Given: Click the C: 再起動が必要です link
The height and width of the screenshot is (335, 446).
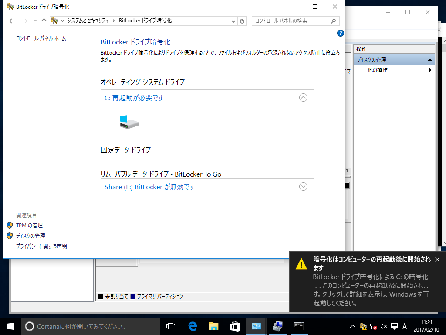Looking at the screenshot, I should tap(134, 98).
